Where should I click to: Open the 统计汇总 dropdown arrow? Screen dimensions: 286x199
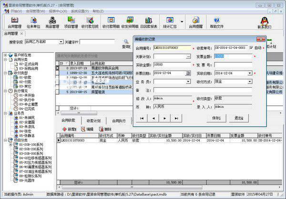click(182, 22)
